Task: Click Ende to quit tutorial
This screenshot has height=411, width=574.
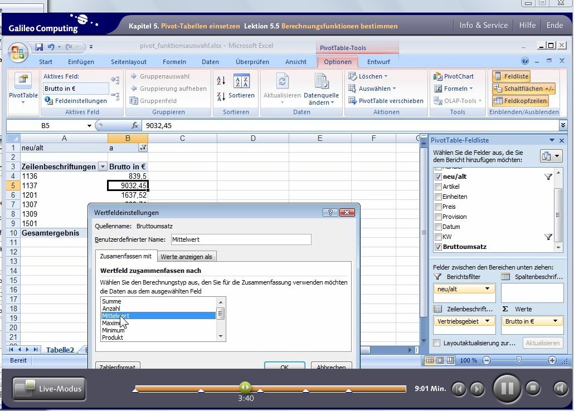Action: (554, 25)
